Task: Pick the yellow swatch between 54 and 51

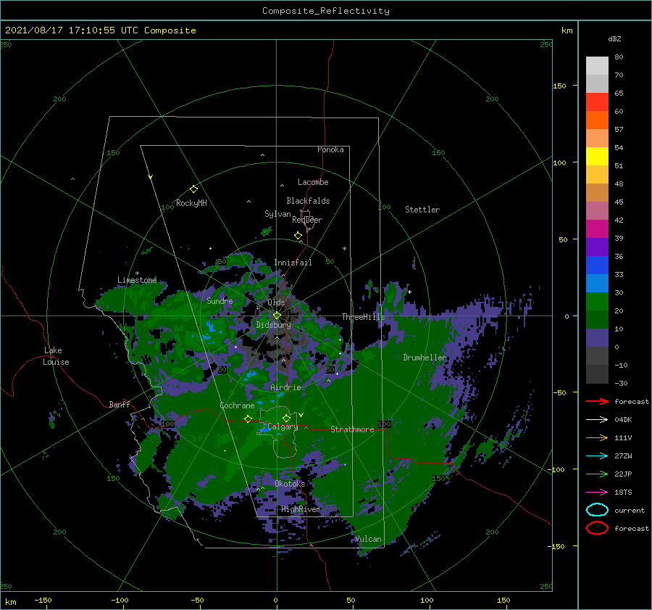Action: tap(597, 157)
